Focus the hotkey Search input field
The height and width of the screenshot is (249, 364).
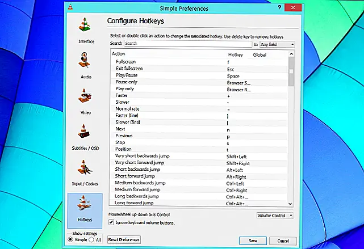[x=187, y=44]
